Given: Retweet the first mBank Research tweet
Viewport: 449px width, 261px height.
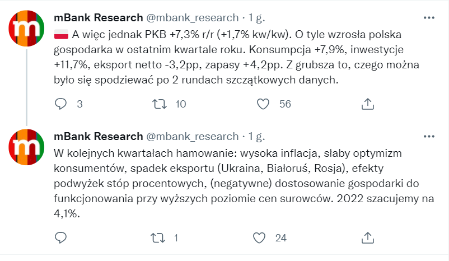Looking at the screenshot, I should point(159,104).
